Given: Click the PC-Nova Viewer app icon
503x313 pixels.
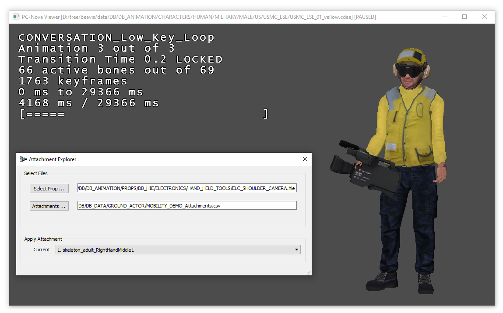Looking at the screenshot, I should tap(16, 17).
